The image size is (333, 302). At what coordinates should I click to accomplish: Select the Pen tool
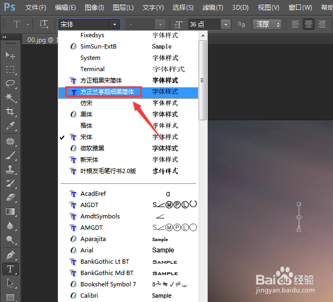point(10,255)
